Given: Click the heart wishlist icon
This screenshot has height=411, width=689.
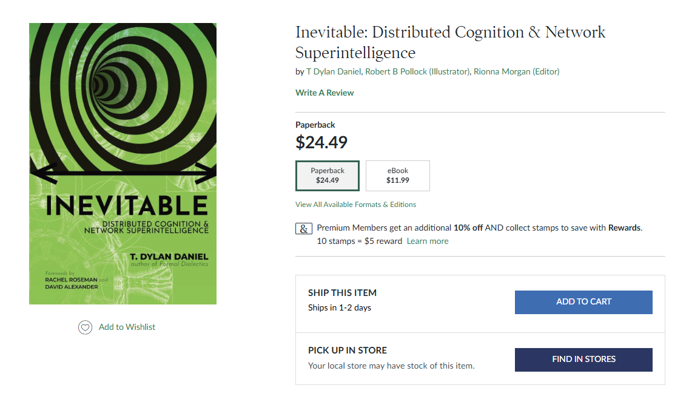Looking at the screenshot, I should (85, 327).
